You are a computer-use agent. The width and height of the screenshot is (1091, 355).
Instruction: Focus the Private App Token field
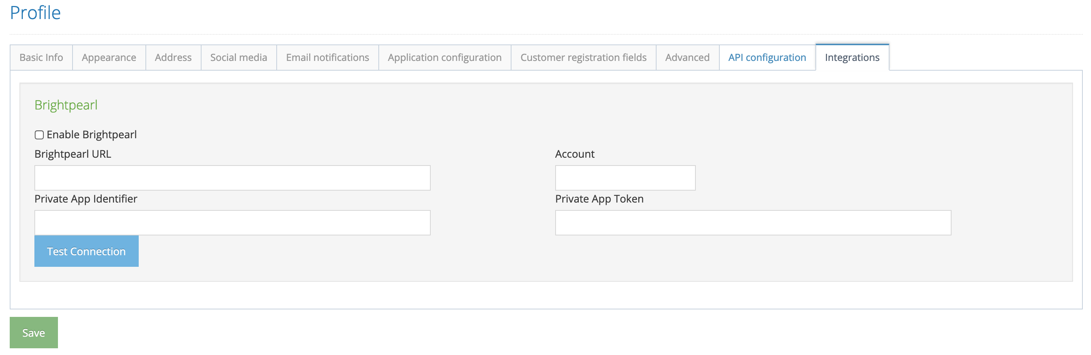(753, 223)
